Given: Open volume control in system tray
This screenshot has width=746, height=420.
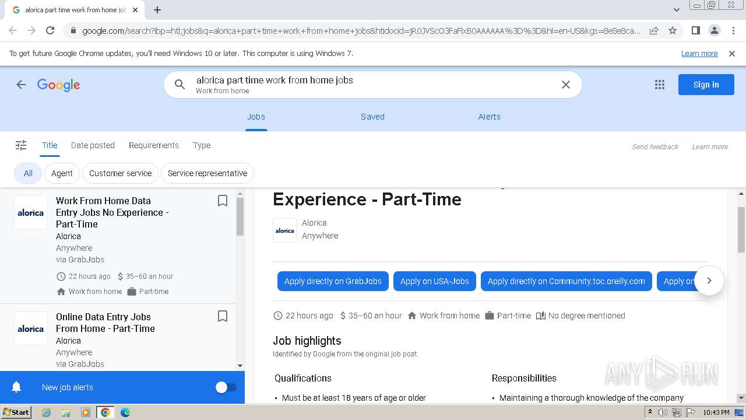Looking at the screenshot, I should click(x=663, y=412).
